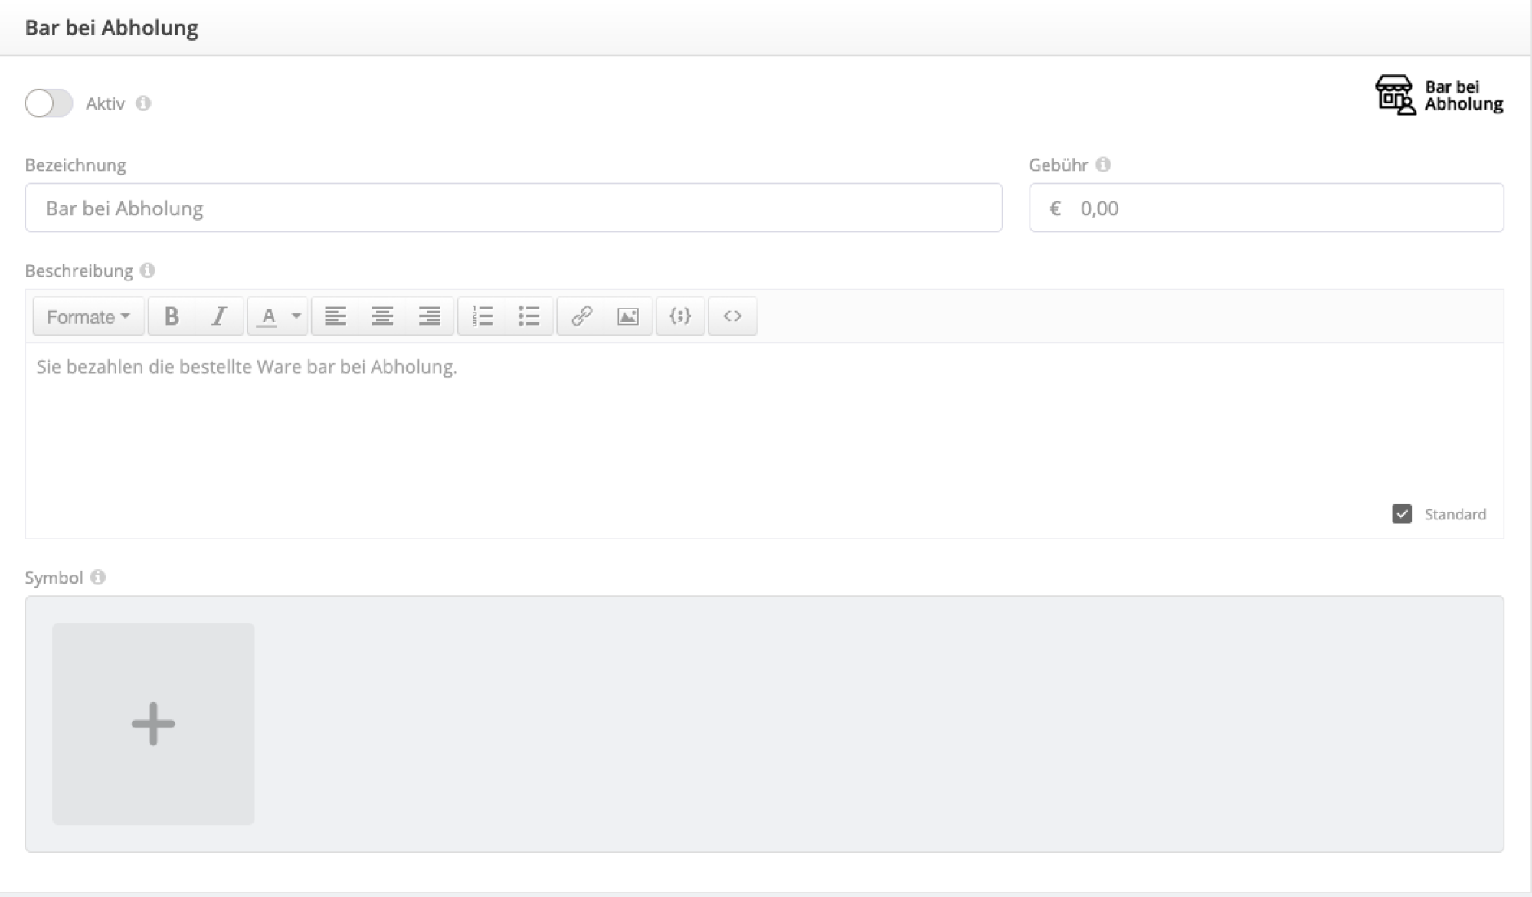
Task: Align text right in editor
Action: point(430,316)
